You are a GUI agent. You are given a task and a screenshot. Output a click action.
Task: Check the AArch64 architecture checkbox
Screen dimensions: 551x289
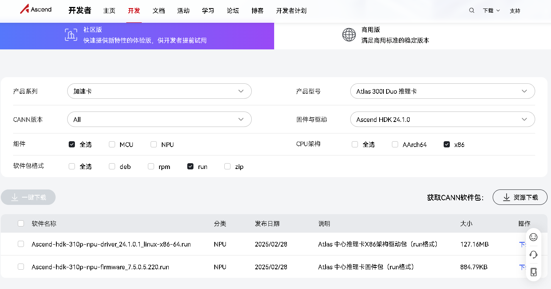(x=395, y=144)
